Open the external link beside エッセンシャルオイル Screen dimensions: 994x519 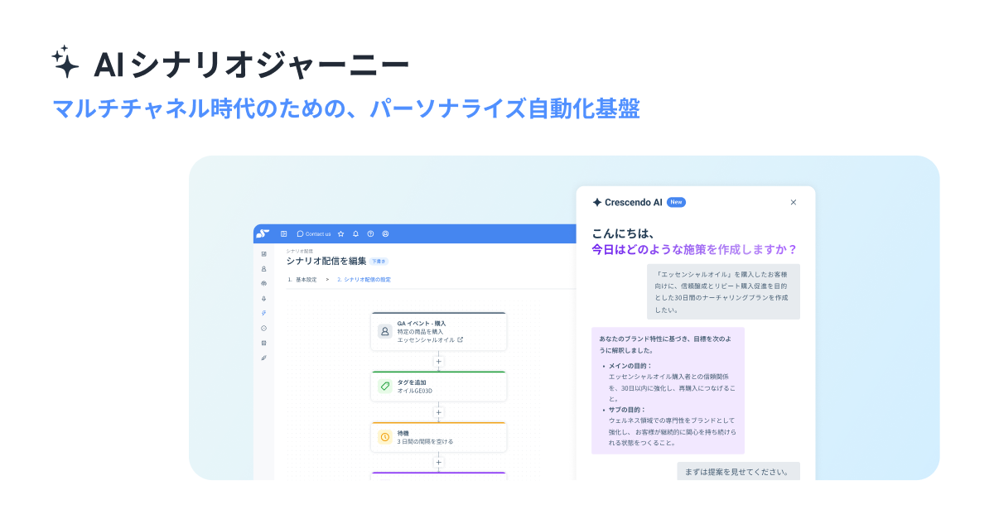[461, 339]
